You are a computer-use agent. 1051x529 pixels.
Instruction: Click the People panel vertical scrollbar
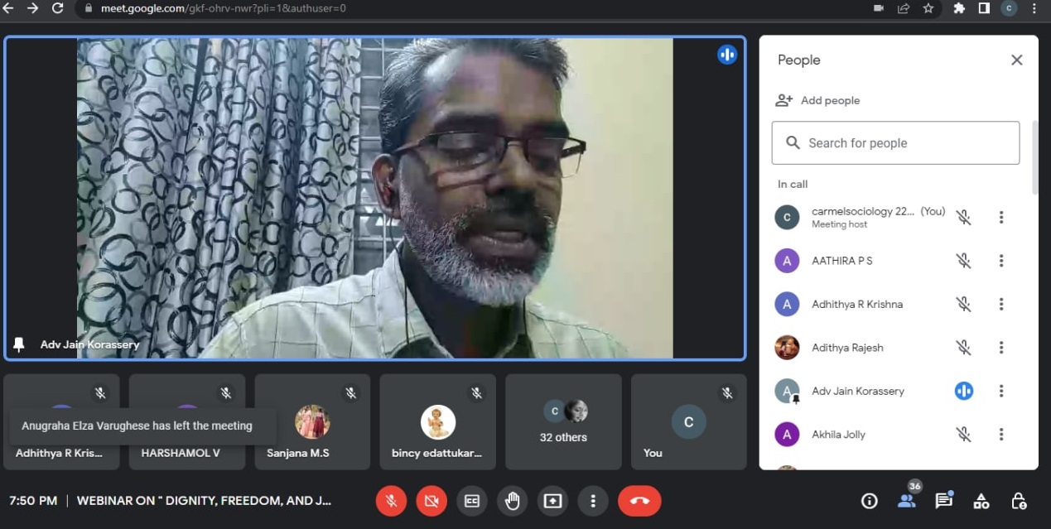point(1034,157)
